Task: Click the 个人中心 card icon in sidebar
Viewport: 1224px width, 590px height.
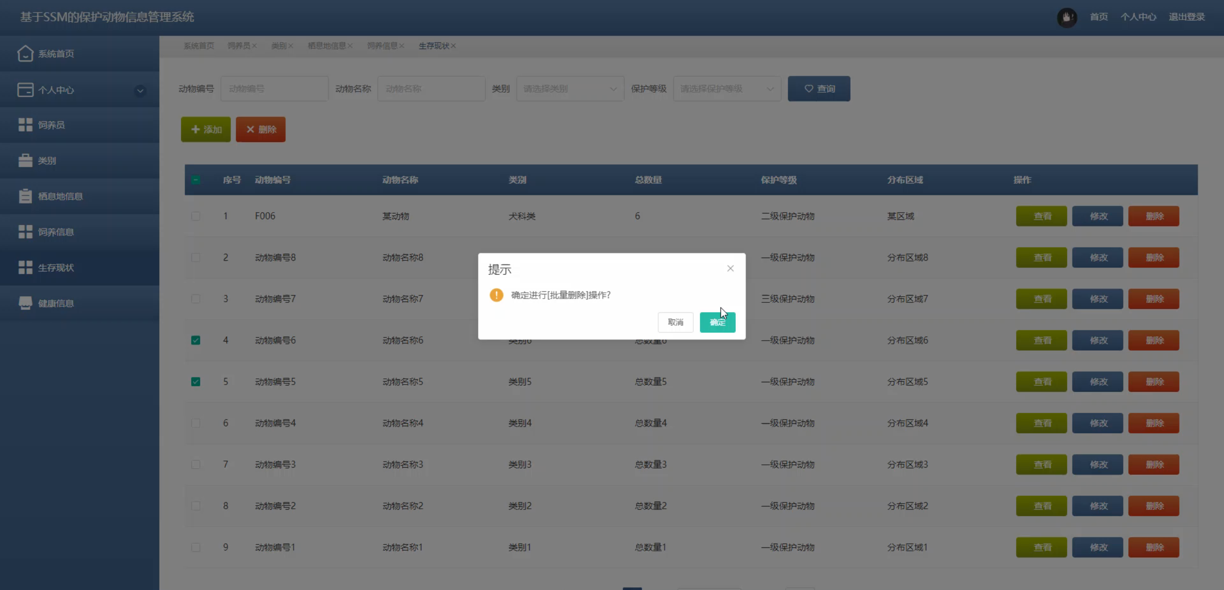Action: (25, 90)
